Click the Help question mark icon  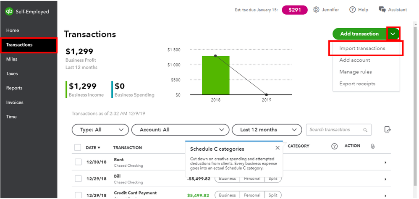(x=353, y=10)
